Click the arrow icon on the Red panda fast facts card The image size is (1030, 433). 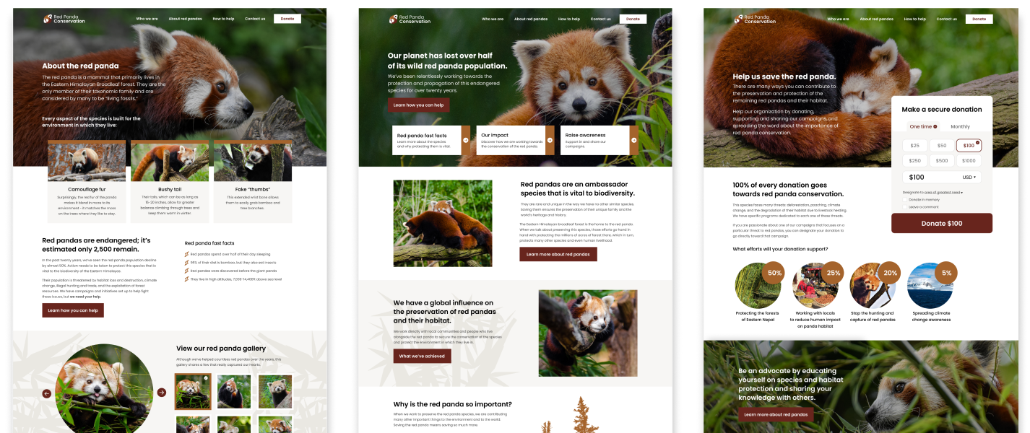465,139
